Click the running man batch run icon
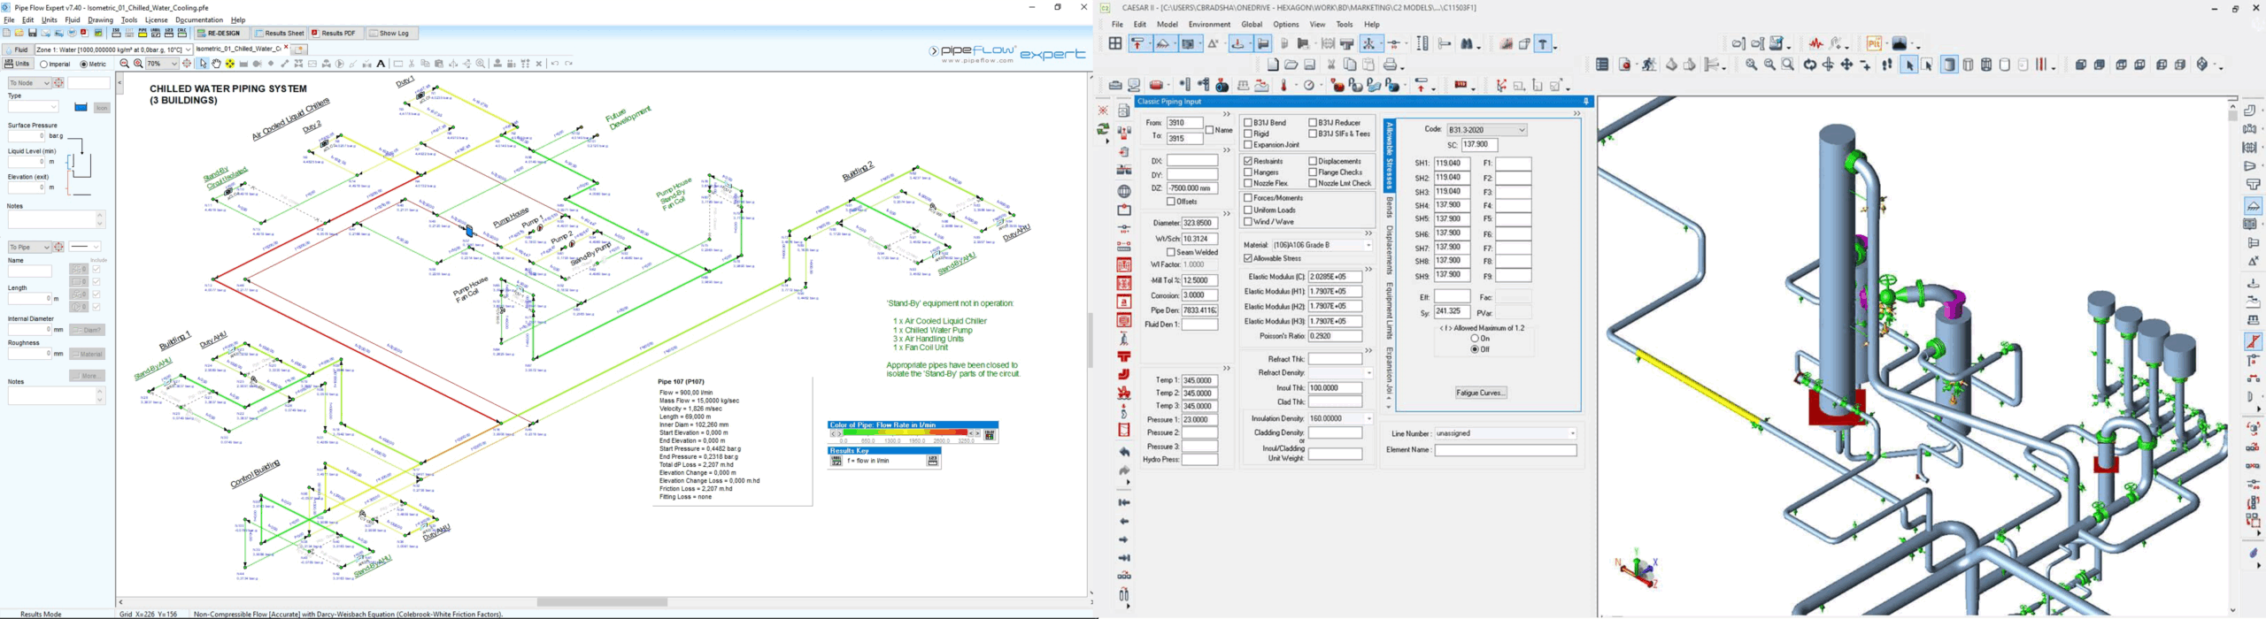 (1650, 65)
